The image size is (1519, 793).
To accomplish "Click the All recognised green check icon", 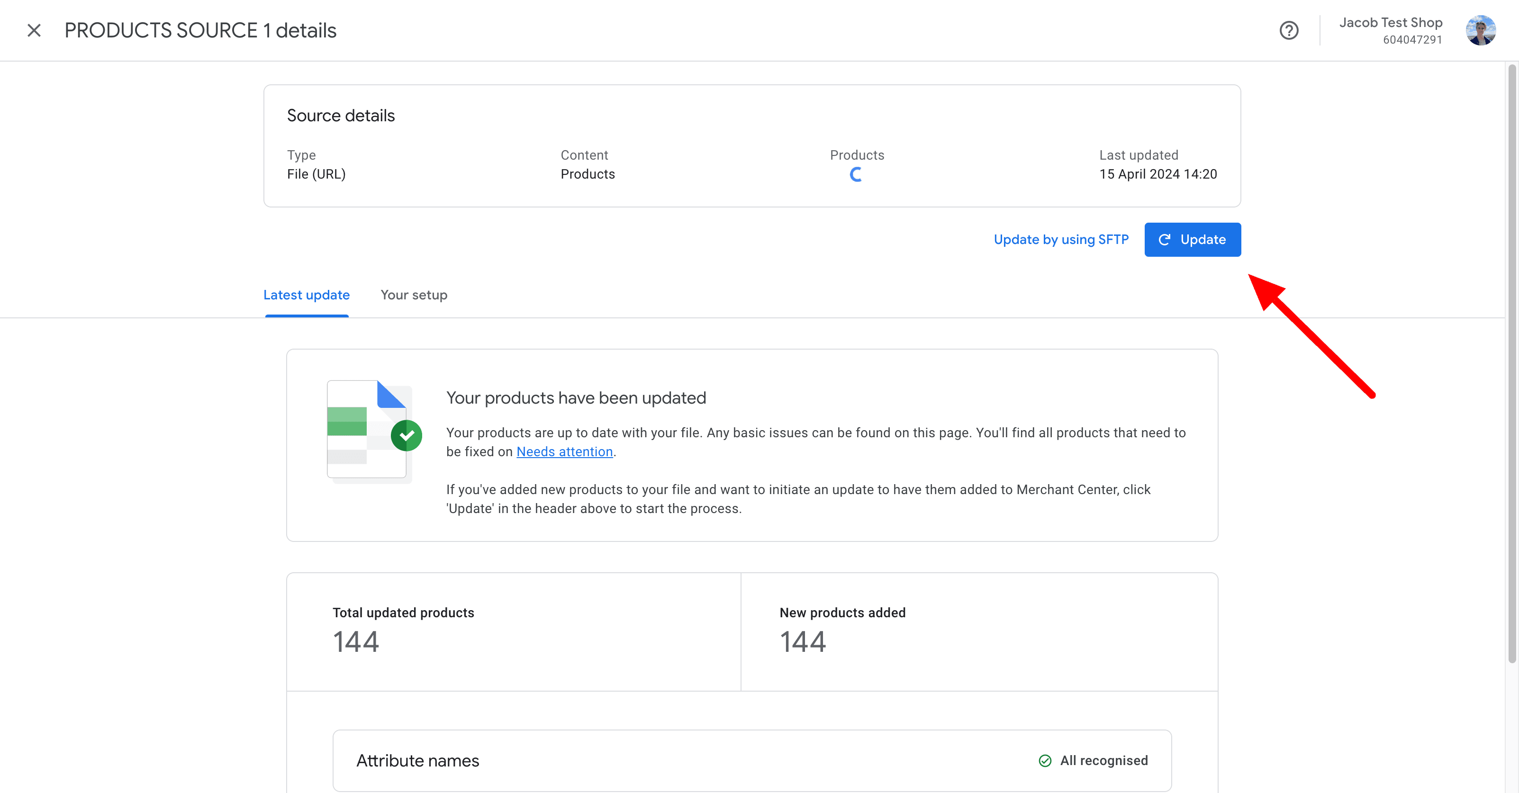I will pos(1045,761).
